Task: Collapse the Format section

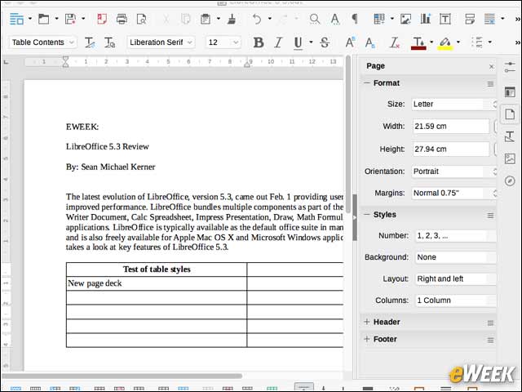Action: [x=367, y=83]
